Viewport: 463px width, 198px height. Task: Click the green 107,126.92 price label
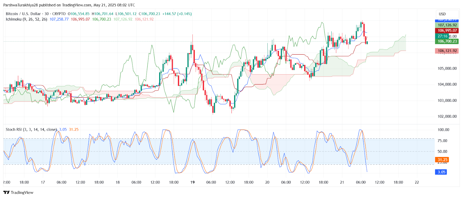pyautogui.click(x=447, y=25)
